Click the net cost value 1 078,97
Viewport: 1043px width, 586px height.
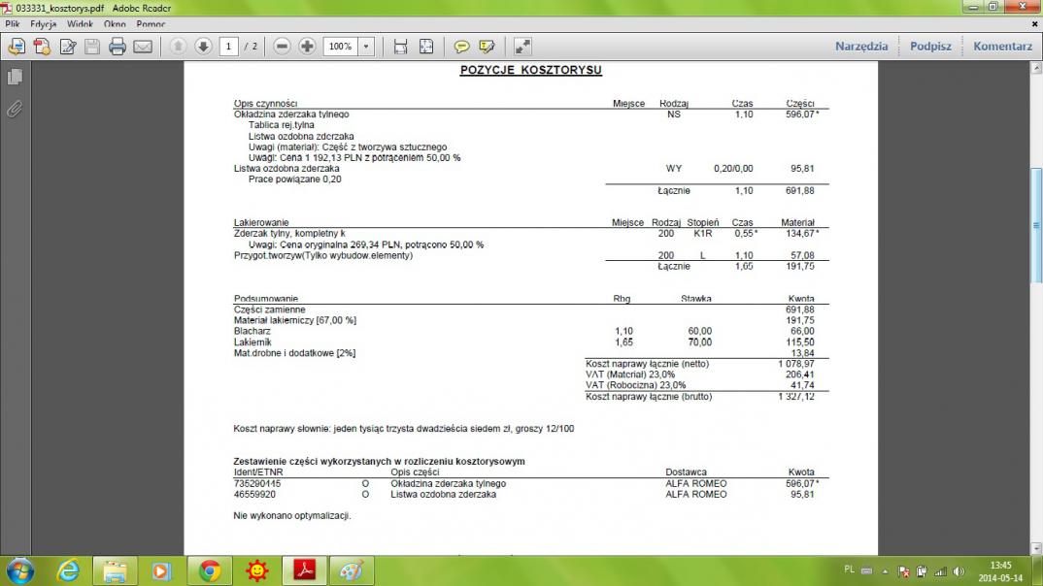(x=796, y=364)
